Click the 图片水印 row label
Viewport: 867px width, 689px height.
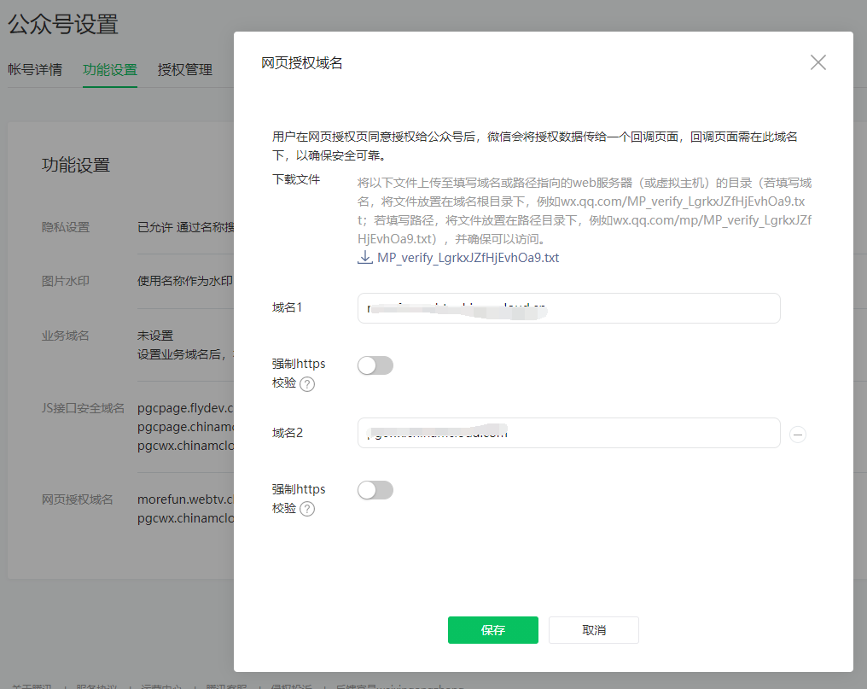(66, 280)
